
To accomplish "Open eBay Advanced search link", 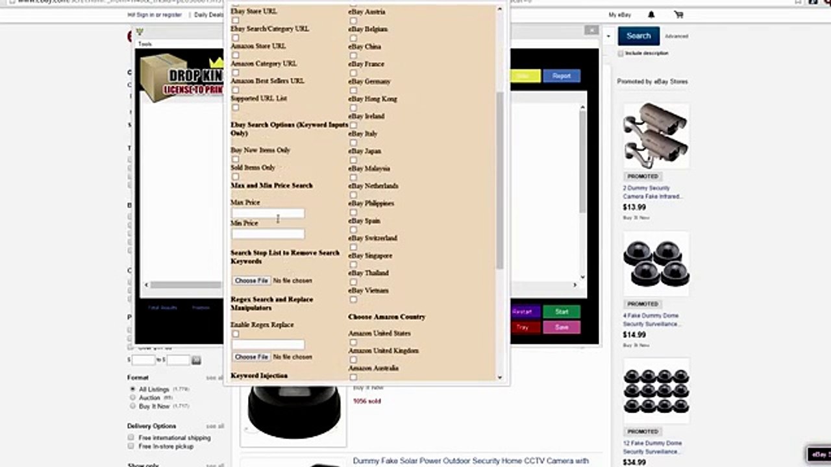I will (x=676, y=36).
